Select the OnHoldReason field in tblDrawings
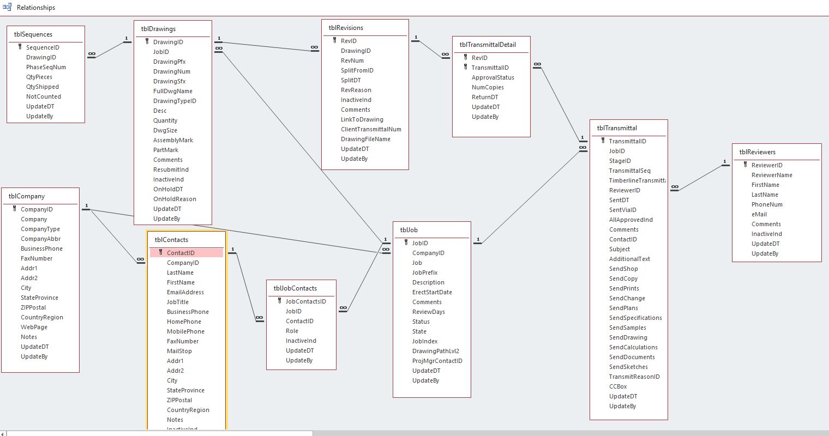Viewport: 829px width, 436px height. tap(175, 199)
